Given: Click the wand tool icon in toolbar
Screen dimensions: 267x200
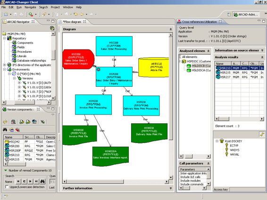Looking at the screenshot, I should 44,14.
